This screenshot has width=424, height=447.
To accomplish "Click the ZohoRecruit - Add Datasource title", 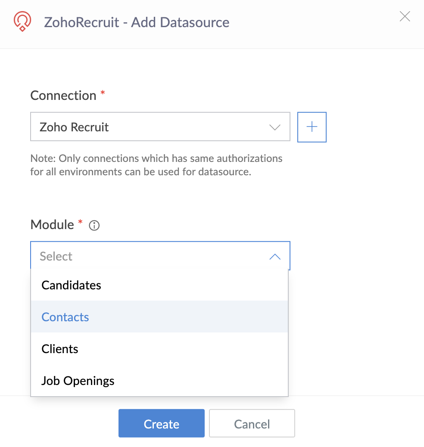I will coord(137,22).
